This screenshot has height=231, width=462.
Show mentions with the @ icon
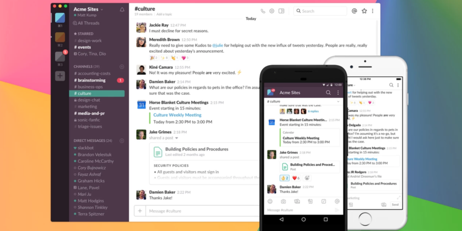(x=354, y=11)
